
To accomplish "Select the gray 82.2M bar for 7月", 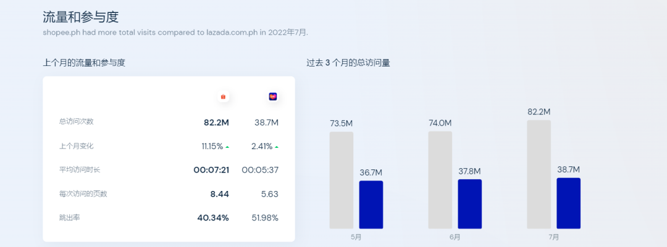I will [539, 174].
